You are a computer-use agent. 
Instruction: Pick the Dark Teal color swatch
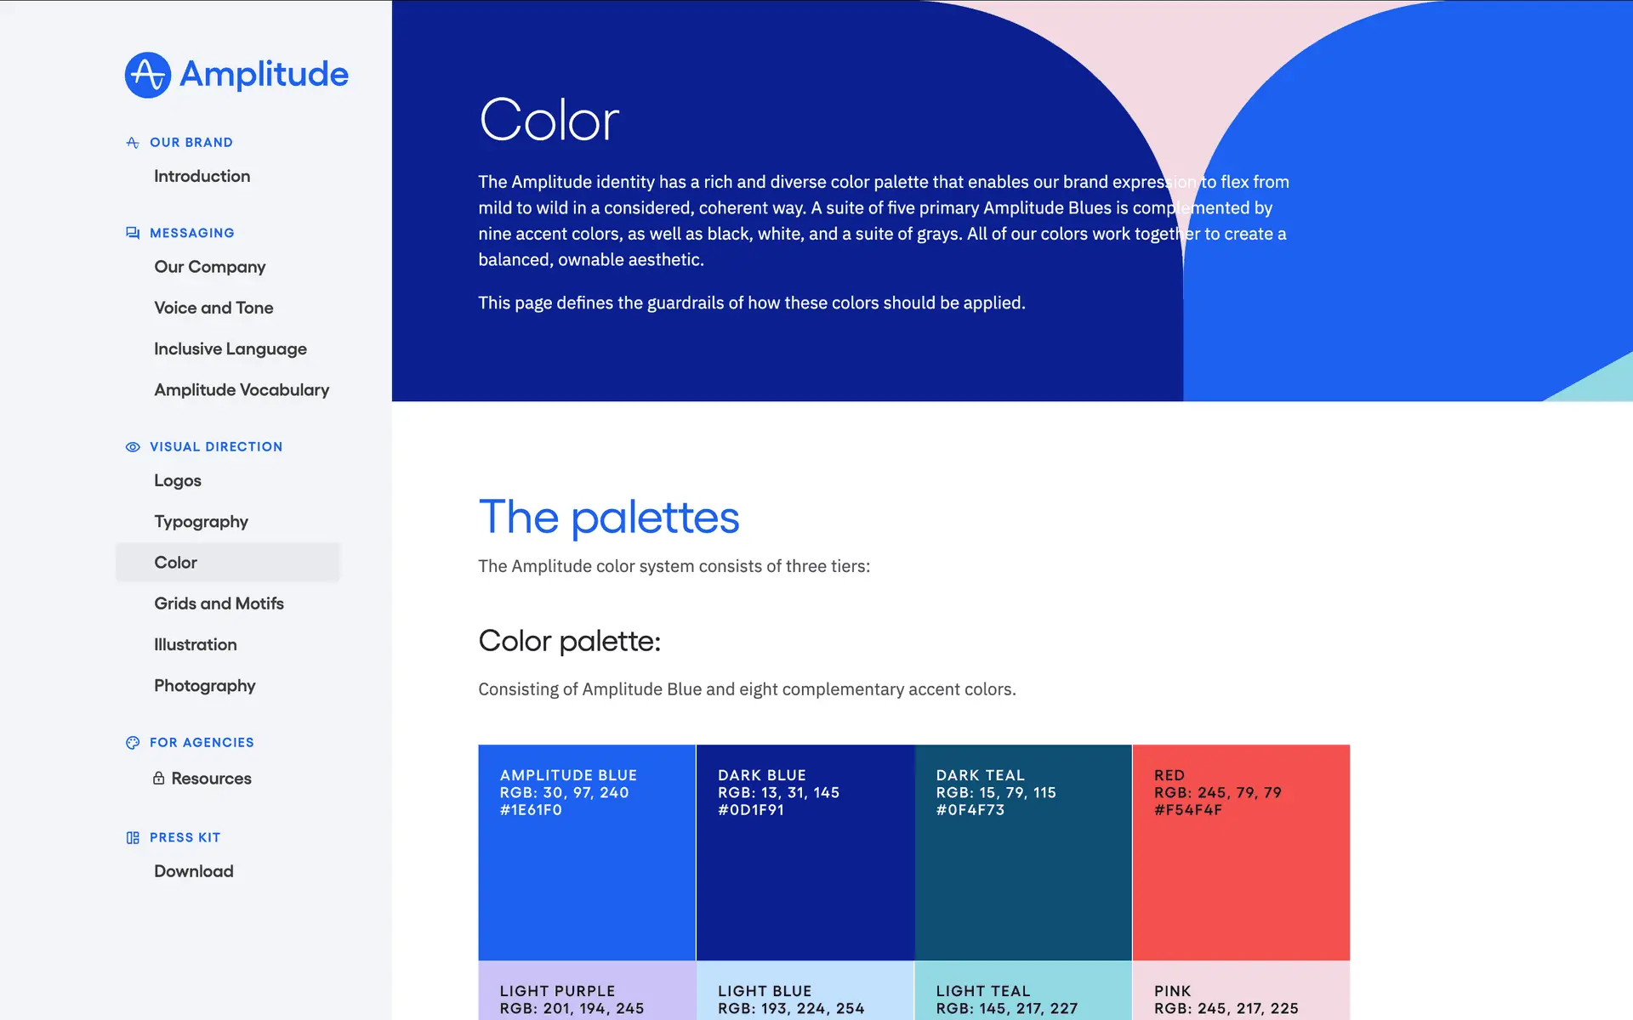(1022, 853)
